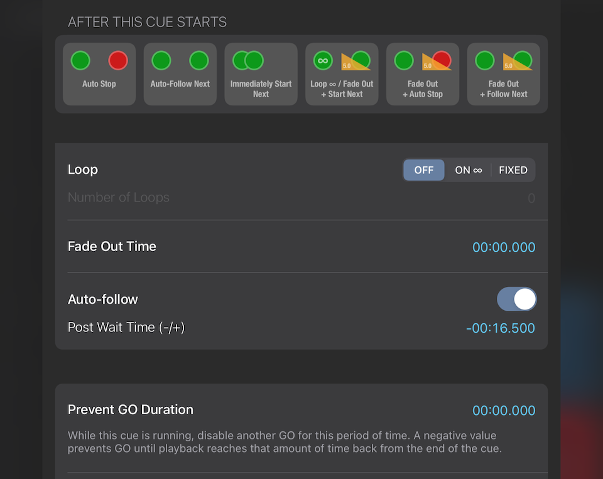Tap the After This Cue Starts header
Screen dimensions: 603x479
(148, 22)
